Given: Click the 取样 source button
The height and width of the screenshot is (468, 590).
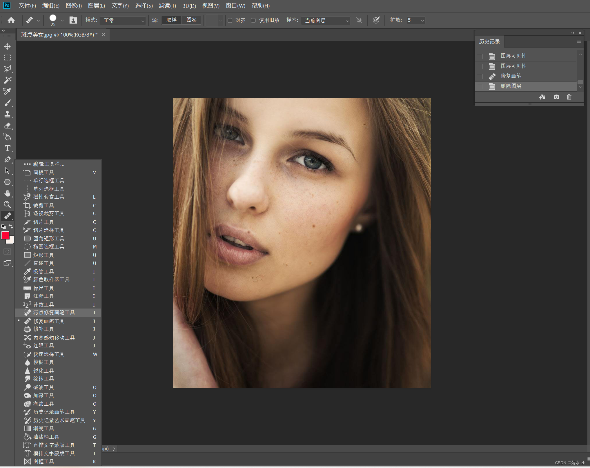Looking at the screenshot, I should coord(171,20).
